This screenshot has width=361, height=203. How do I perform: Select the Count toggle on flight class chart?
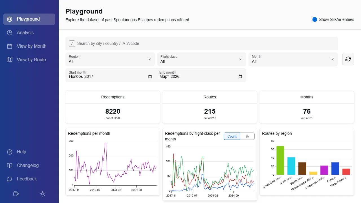coord(232,136)
